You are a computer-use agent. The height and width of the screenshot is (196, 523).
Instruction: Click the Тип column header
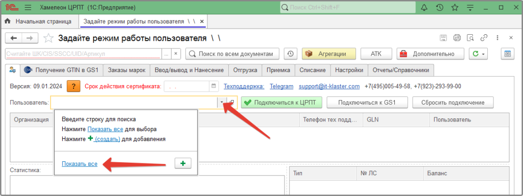click(323, 174)
